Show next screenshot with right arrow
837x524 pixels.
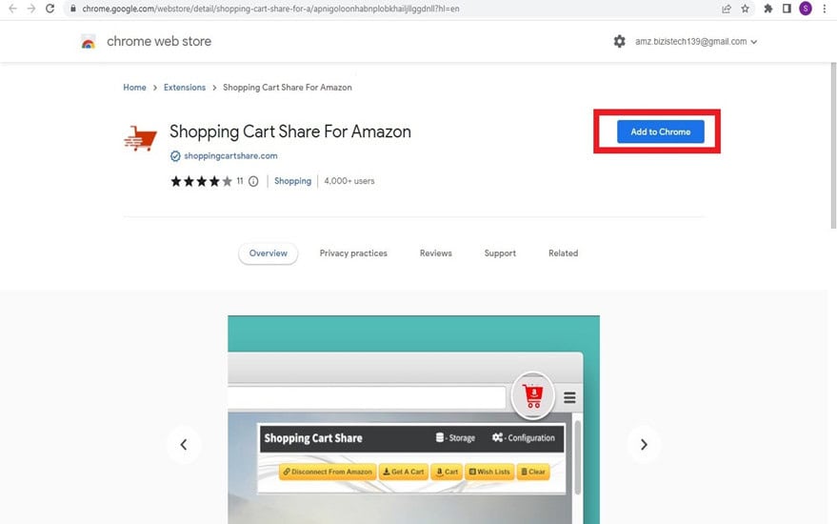pos(644,444)
